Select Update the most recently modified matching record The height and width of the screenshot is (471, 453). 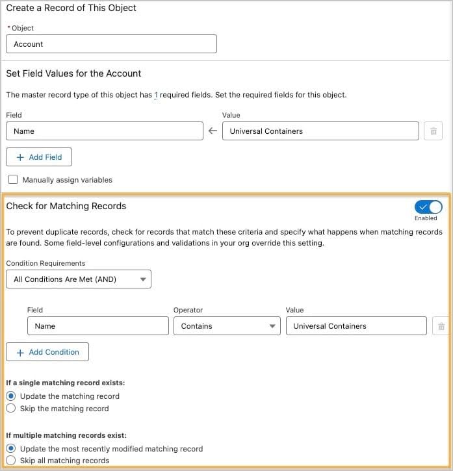[x=11, y=448]
